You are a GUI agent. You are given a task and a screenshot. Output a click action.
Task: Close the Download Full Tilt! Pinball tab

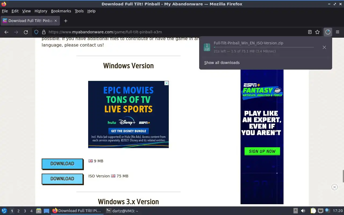56,21
